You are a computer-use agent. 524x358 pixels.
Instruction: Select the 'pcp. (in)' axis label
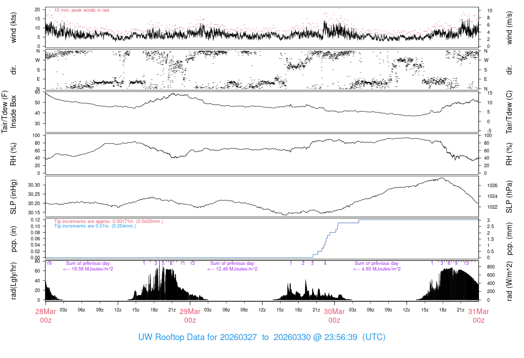click(13, 239)
